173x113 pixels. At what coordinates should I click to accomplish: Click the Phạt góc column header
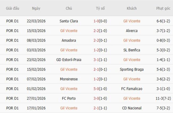163,8
